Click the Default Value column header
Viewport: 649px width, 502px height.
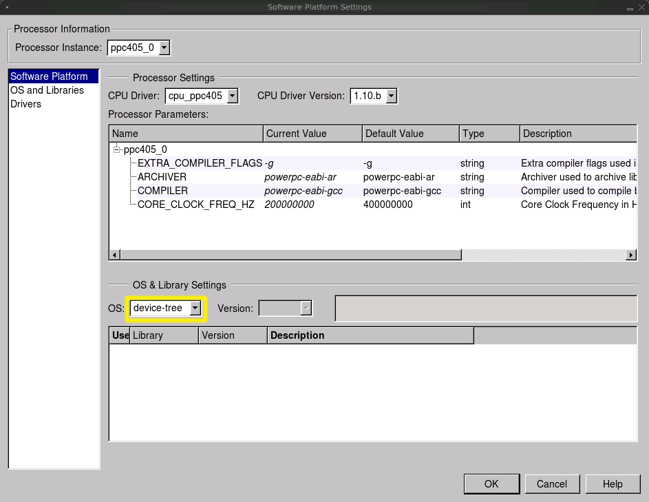pos(411,134)
